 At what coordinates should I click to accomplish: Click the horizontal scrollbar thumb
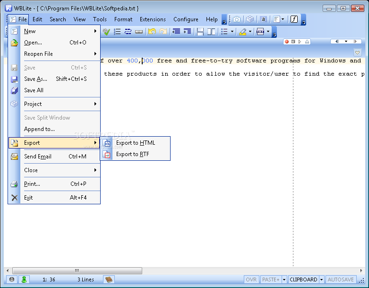tap(77, 271)
